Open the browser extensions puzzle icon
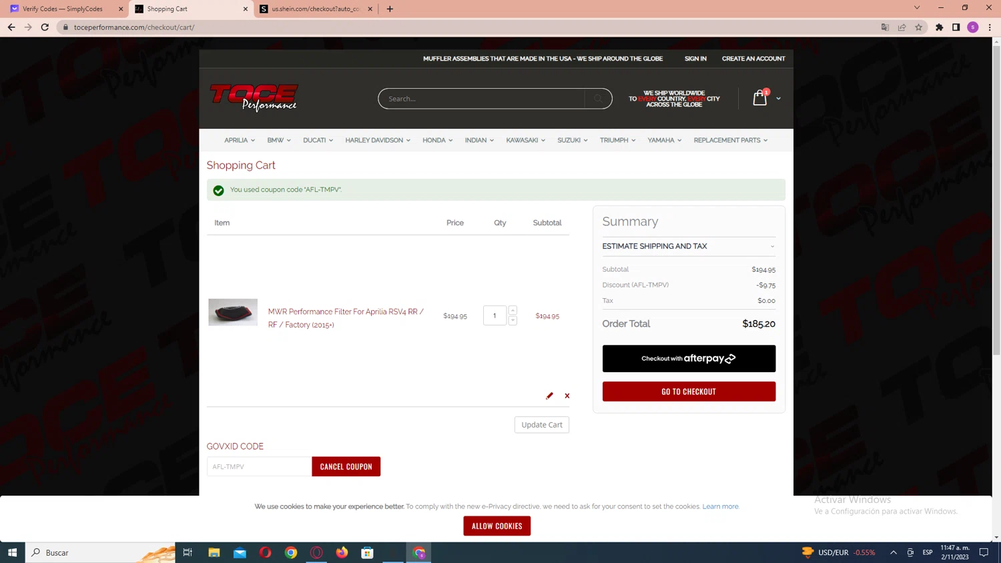This screenshot has height=563, width=1001. pyautogui.click(x=940, y=27)
